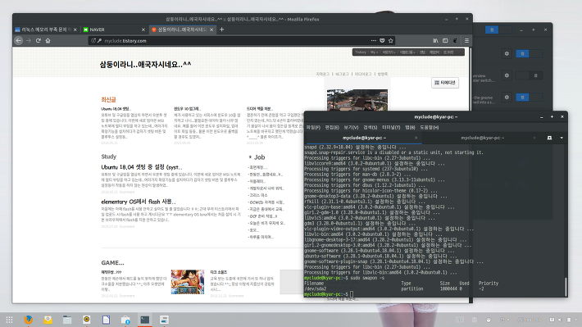Open the volume control in the system tray
Viewport: 582px width, 327px height.
[x=560, y=320]
